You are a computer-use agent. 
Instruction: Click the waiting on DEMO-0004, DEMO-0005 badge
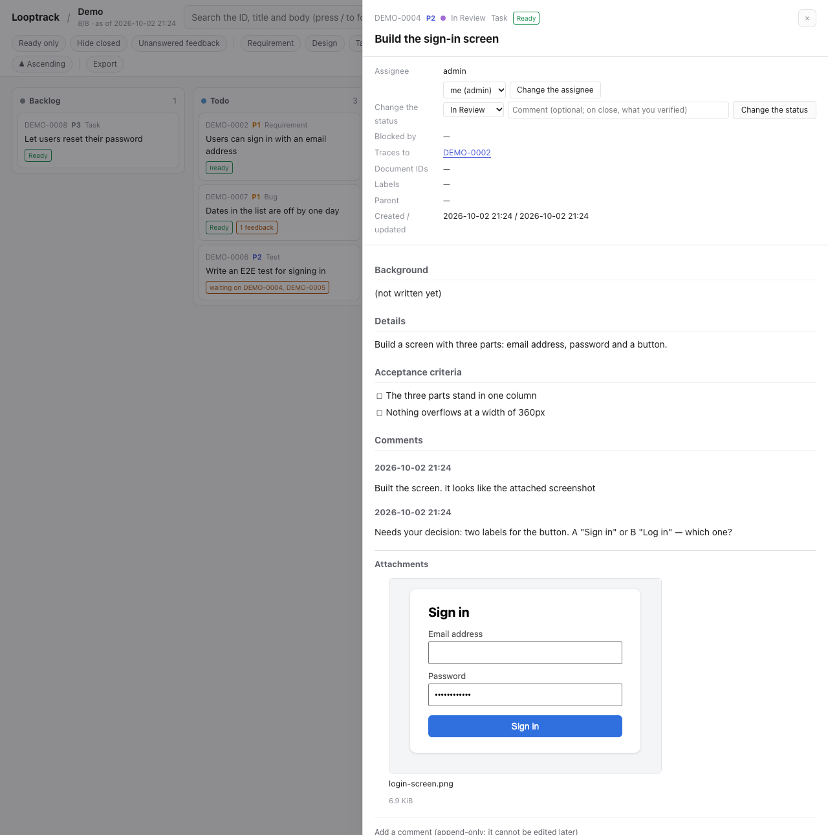[x=267, y=287]
